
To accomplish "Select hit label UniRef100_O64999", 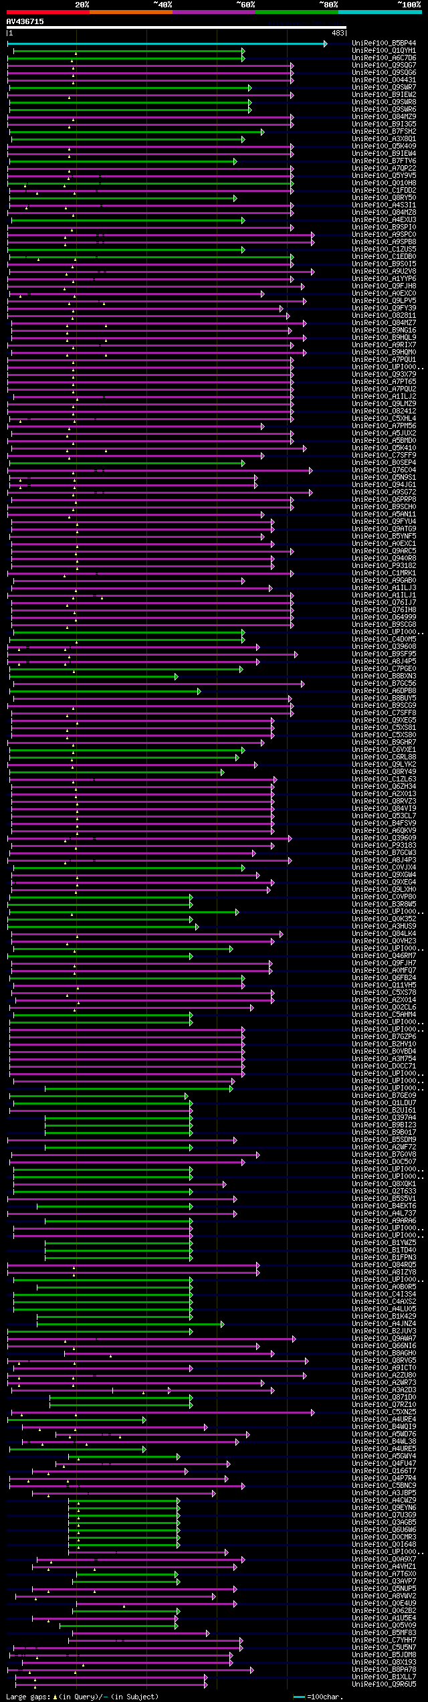I will 384,618.
